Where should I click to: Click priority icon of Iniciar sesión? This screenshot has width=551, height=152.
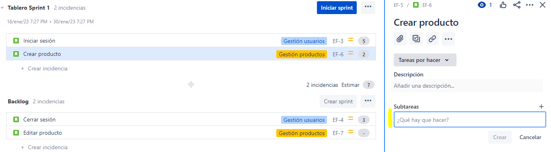point(351,40)
